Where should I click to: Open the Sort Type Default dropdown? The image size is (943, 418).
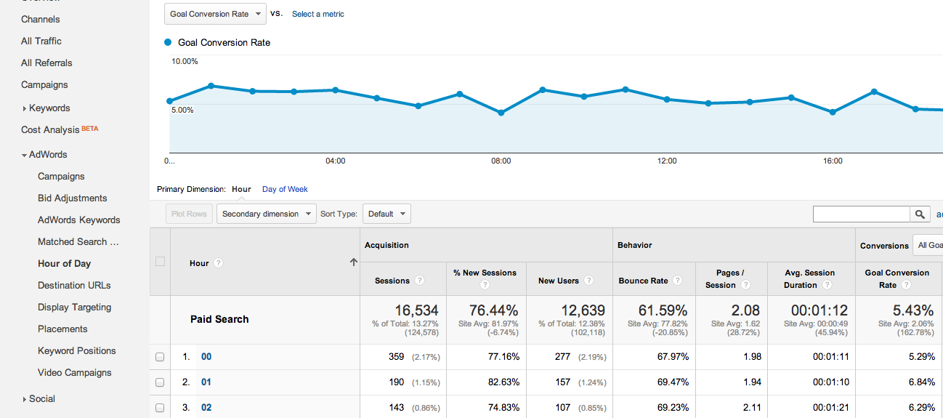tap(386, 214)
